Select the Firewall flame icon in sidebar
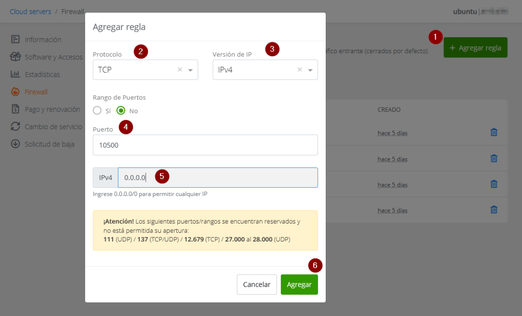522x316 pixels. (x=16, y=91)
